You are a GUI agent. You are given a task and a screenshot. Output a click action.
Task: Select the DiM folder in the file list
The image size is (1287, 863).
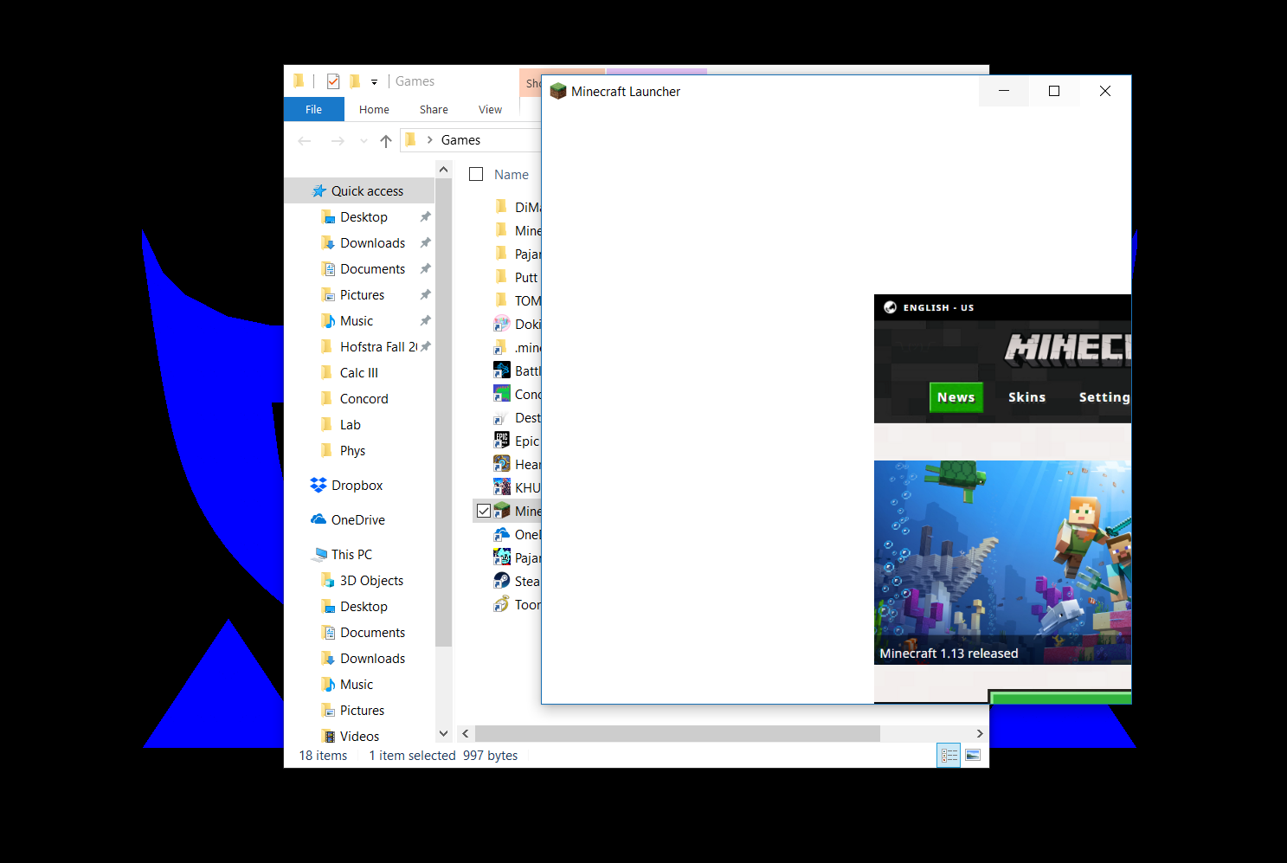pyautogui.click(x=528, y=208)
